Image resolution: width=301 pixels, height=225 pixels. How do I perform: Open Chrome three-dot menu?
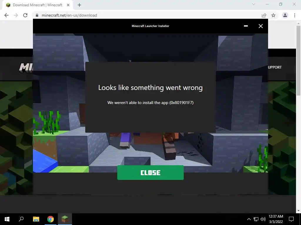pyautogui.click(x=295, y=15)
